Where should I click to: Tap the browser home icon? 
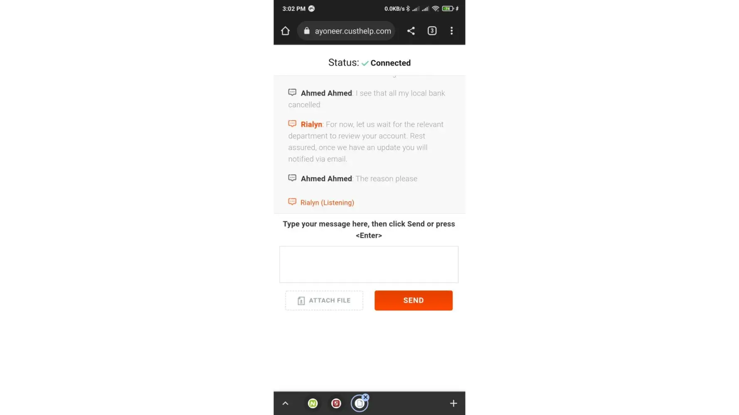click(x=285, y=31)
